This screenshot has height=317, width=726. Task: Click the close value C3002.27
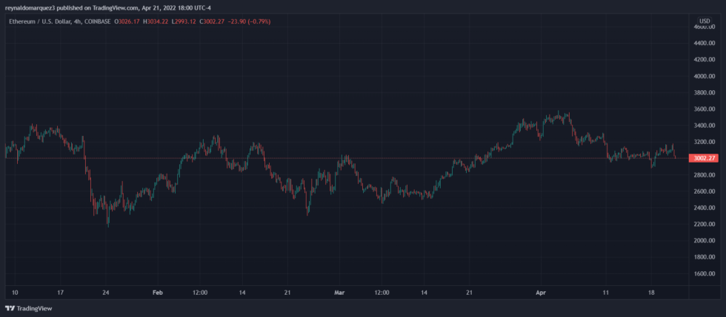coord(213,21)
